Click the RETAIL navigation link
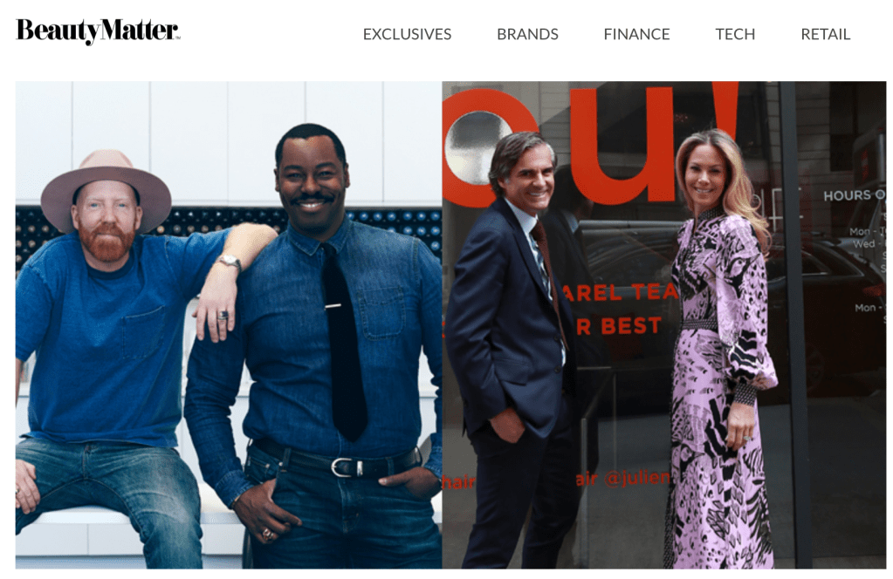Screen dimensions: 893x579 coord(825,34)
